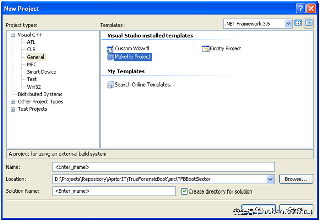The width and height of the screenshot is (320, 221).
Task: Open the .NET Framework 3.5 dropdown
Action: pos(288,23)
